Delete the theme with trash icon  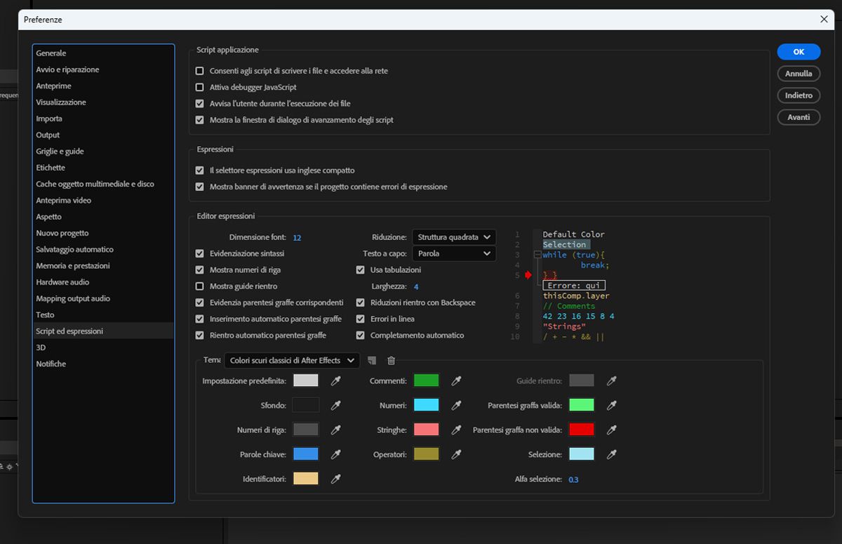point(392,360)
